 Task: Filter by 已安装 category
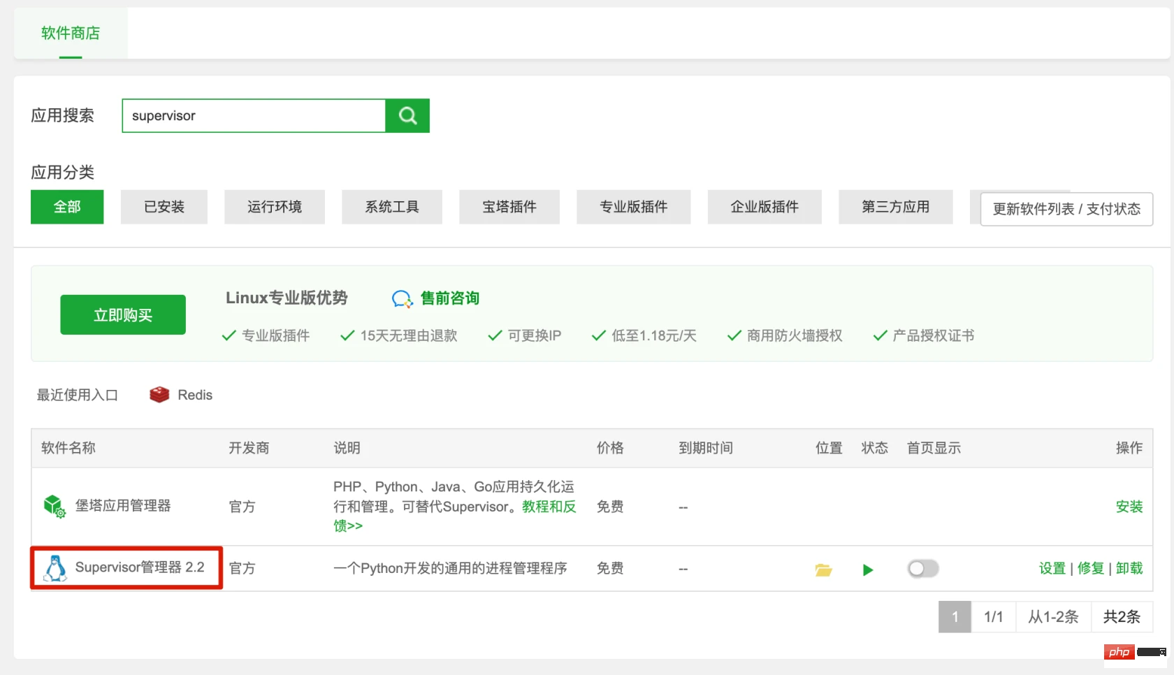pos(164,207)
